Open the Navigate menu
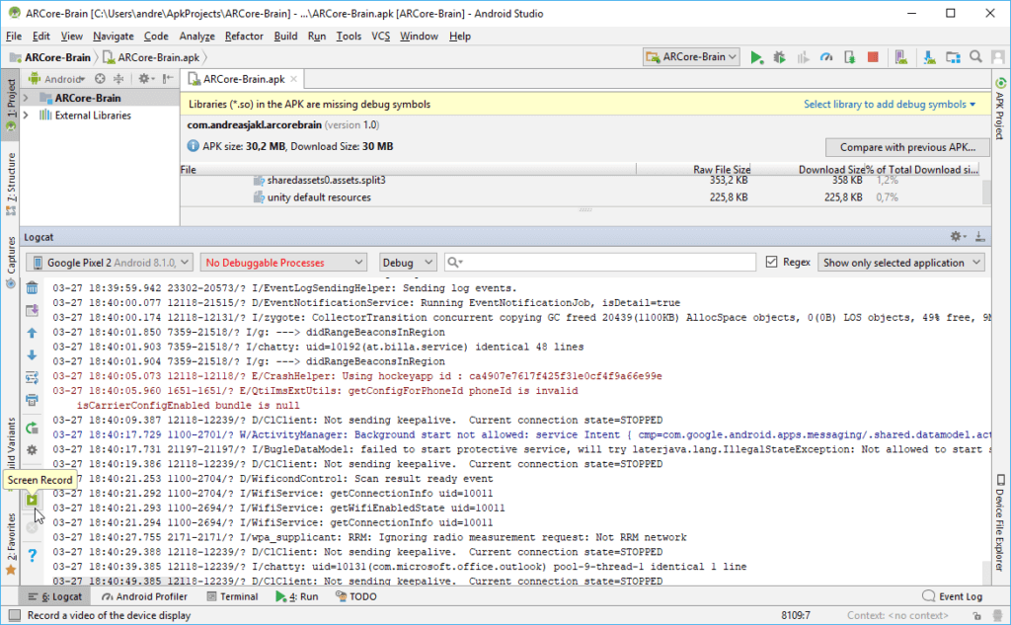This screenshot has height=625, width=1011. pos(113,37)
